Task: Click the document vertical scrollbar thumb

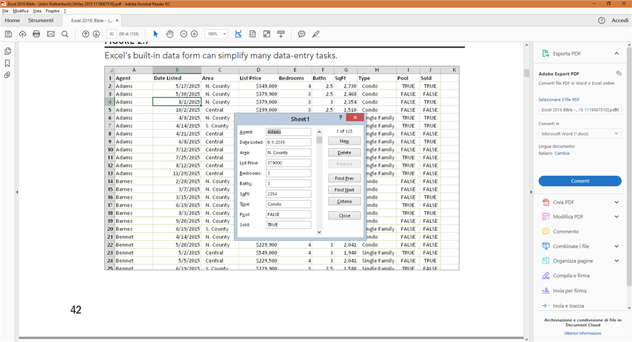Action: tap(526, 73)
